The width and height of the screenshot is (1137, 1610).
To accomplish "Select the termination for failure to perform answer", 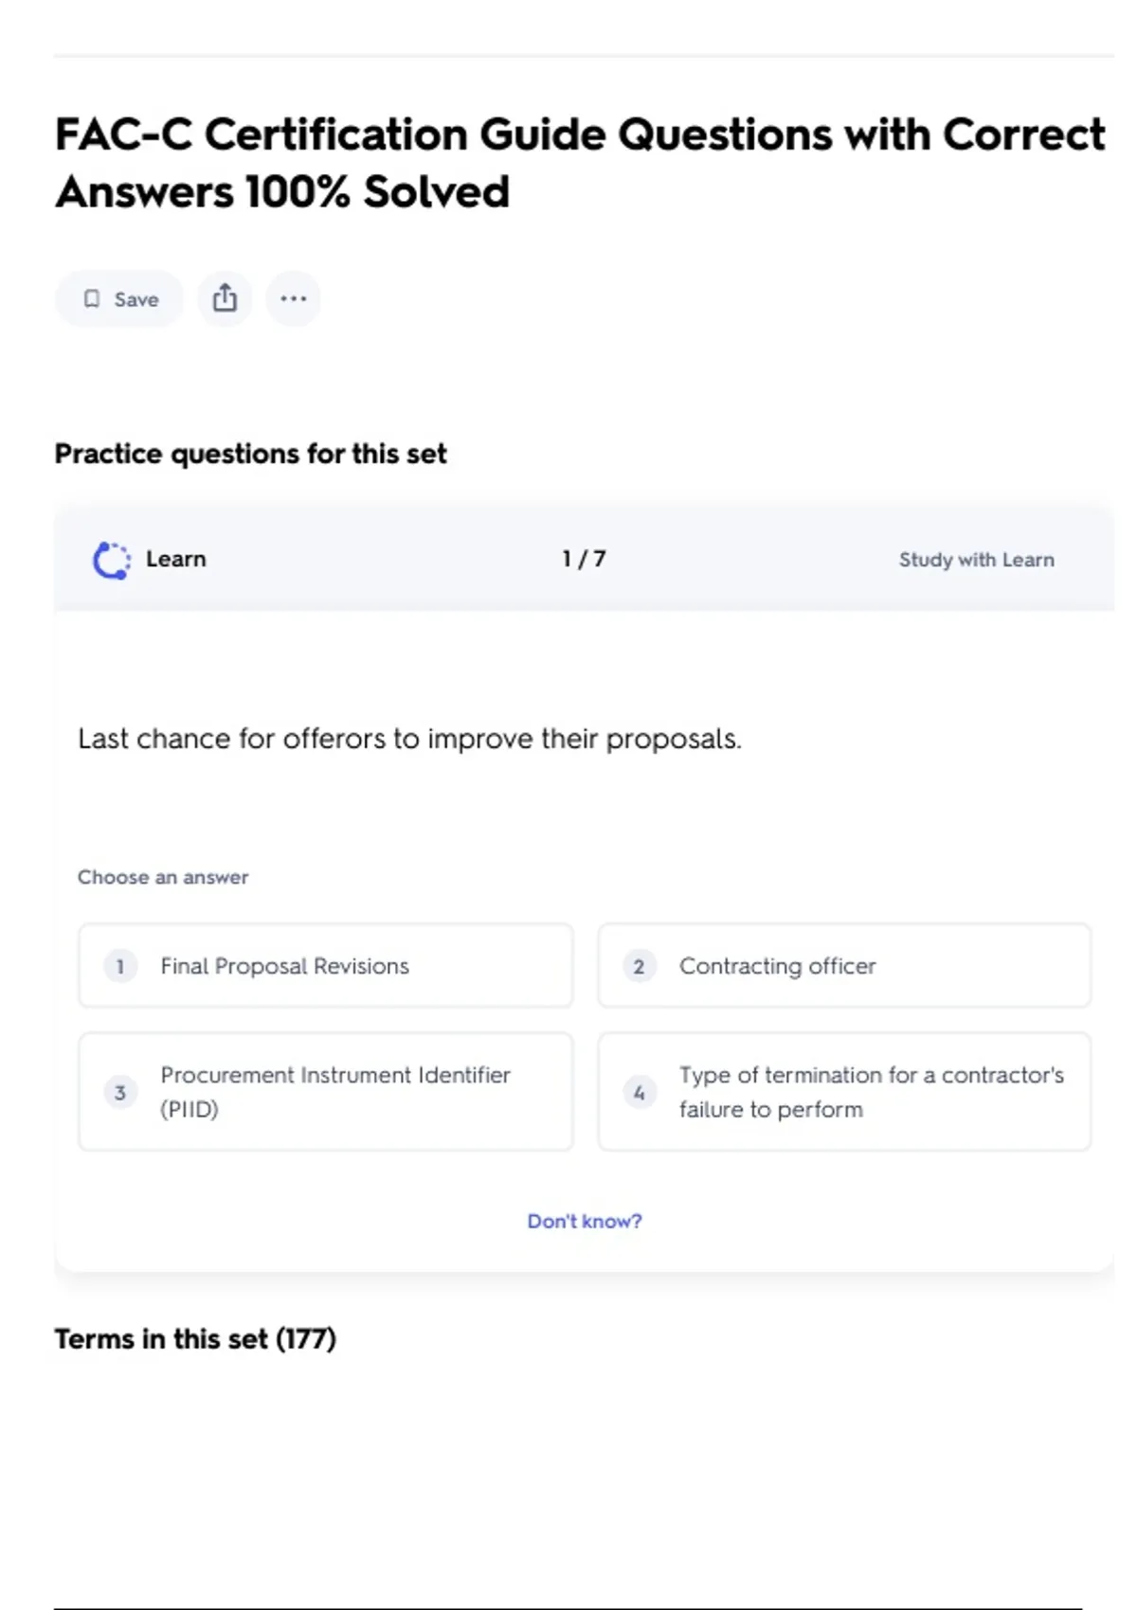I will [870, 1092].
